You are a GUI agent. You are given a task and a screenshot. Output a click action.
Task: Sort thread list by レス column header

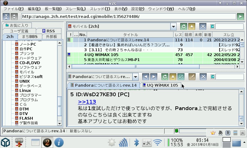click(178, 35)
